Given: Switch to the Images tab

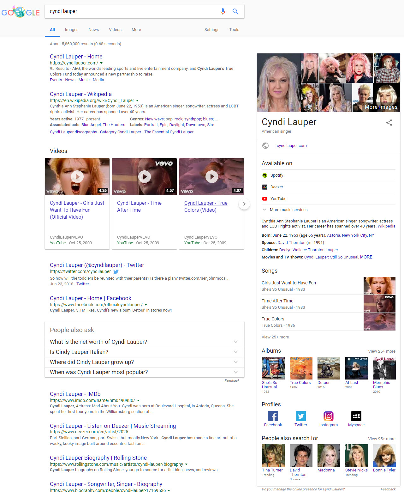Looking at the screenshot, I should tap(72, 30).
